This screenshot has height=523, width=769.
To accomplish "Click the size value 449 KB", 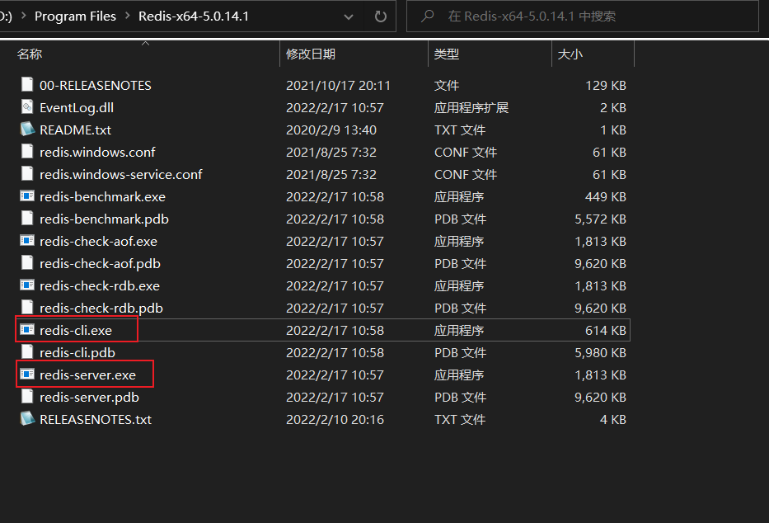I will pos(606,196).
